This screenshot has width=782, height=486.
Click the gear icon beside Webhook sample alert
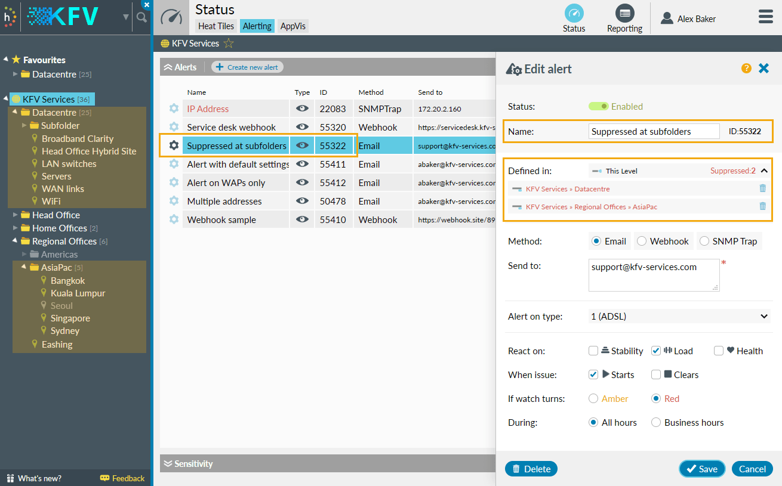point(174,219)
